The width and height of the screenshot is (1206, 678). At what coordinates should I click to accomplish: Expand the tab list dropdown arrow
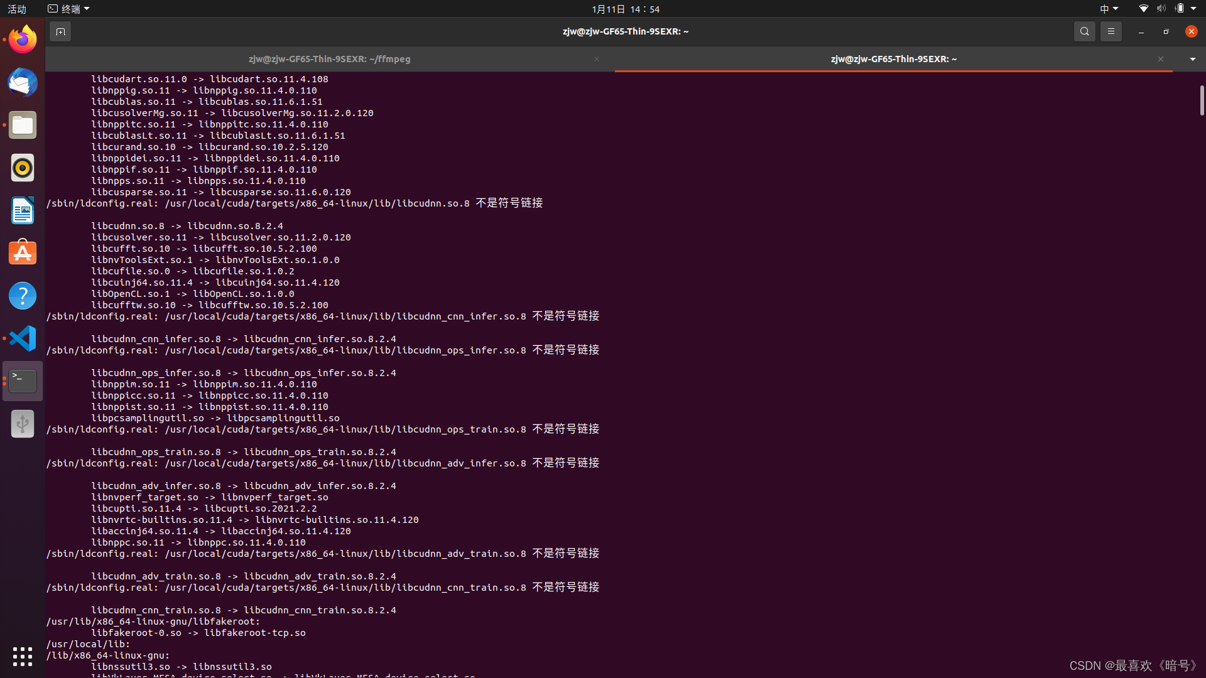(x=1192, y=59)
